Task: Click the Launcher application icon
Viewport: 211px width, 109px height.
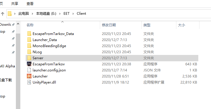Action: click(29, 76)
